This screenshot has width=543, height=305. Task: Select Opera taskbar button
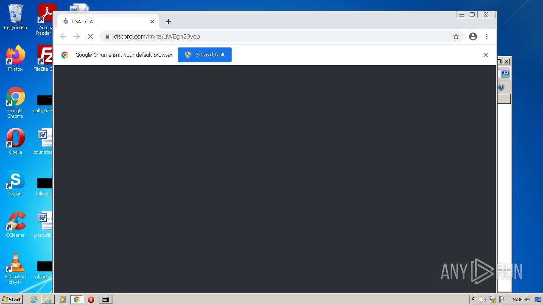click(x=91, y=299)
